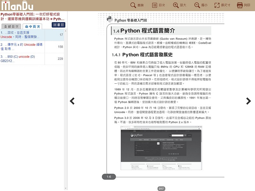Screen dimensions: 255x191
Task: Switch to the 全部目次 tab
Action: [x=11, y=26]
